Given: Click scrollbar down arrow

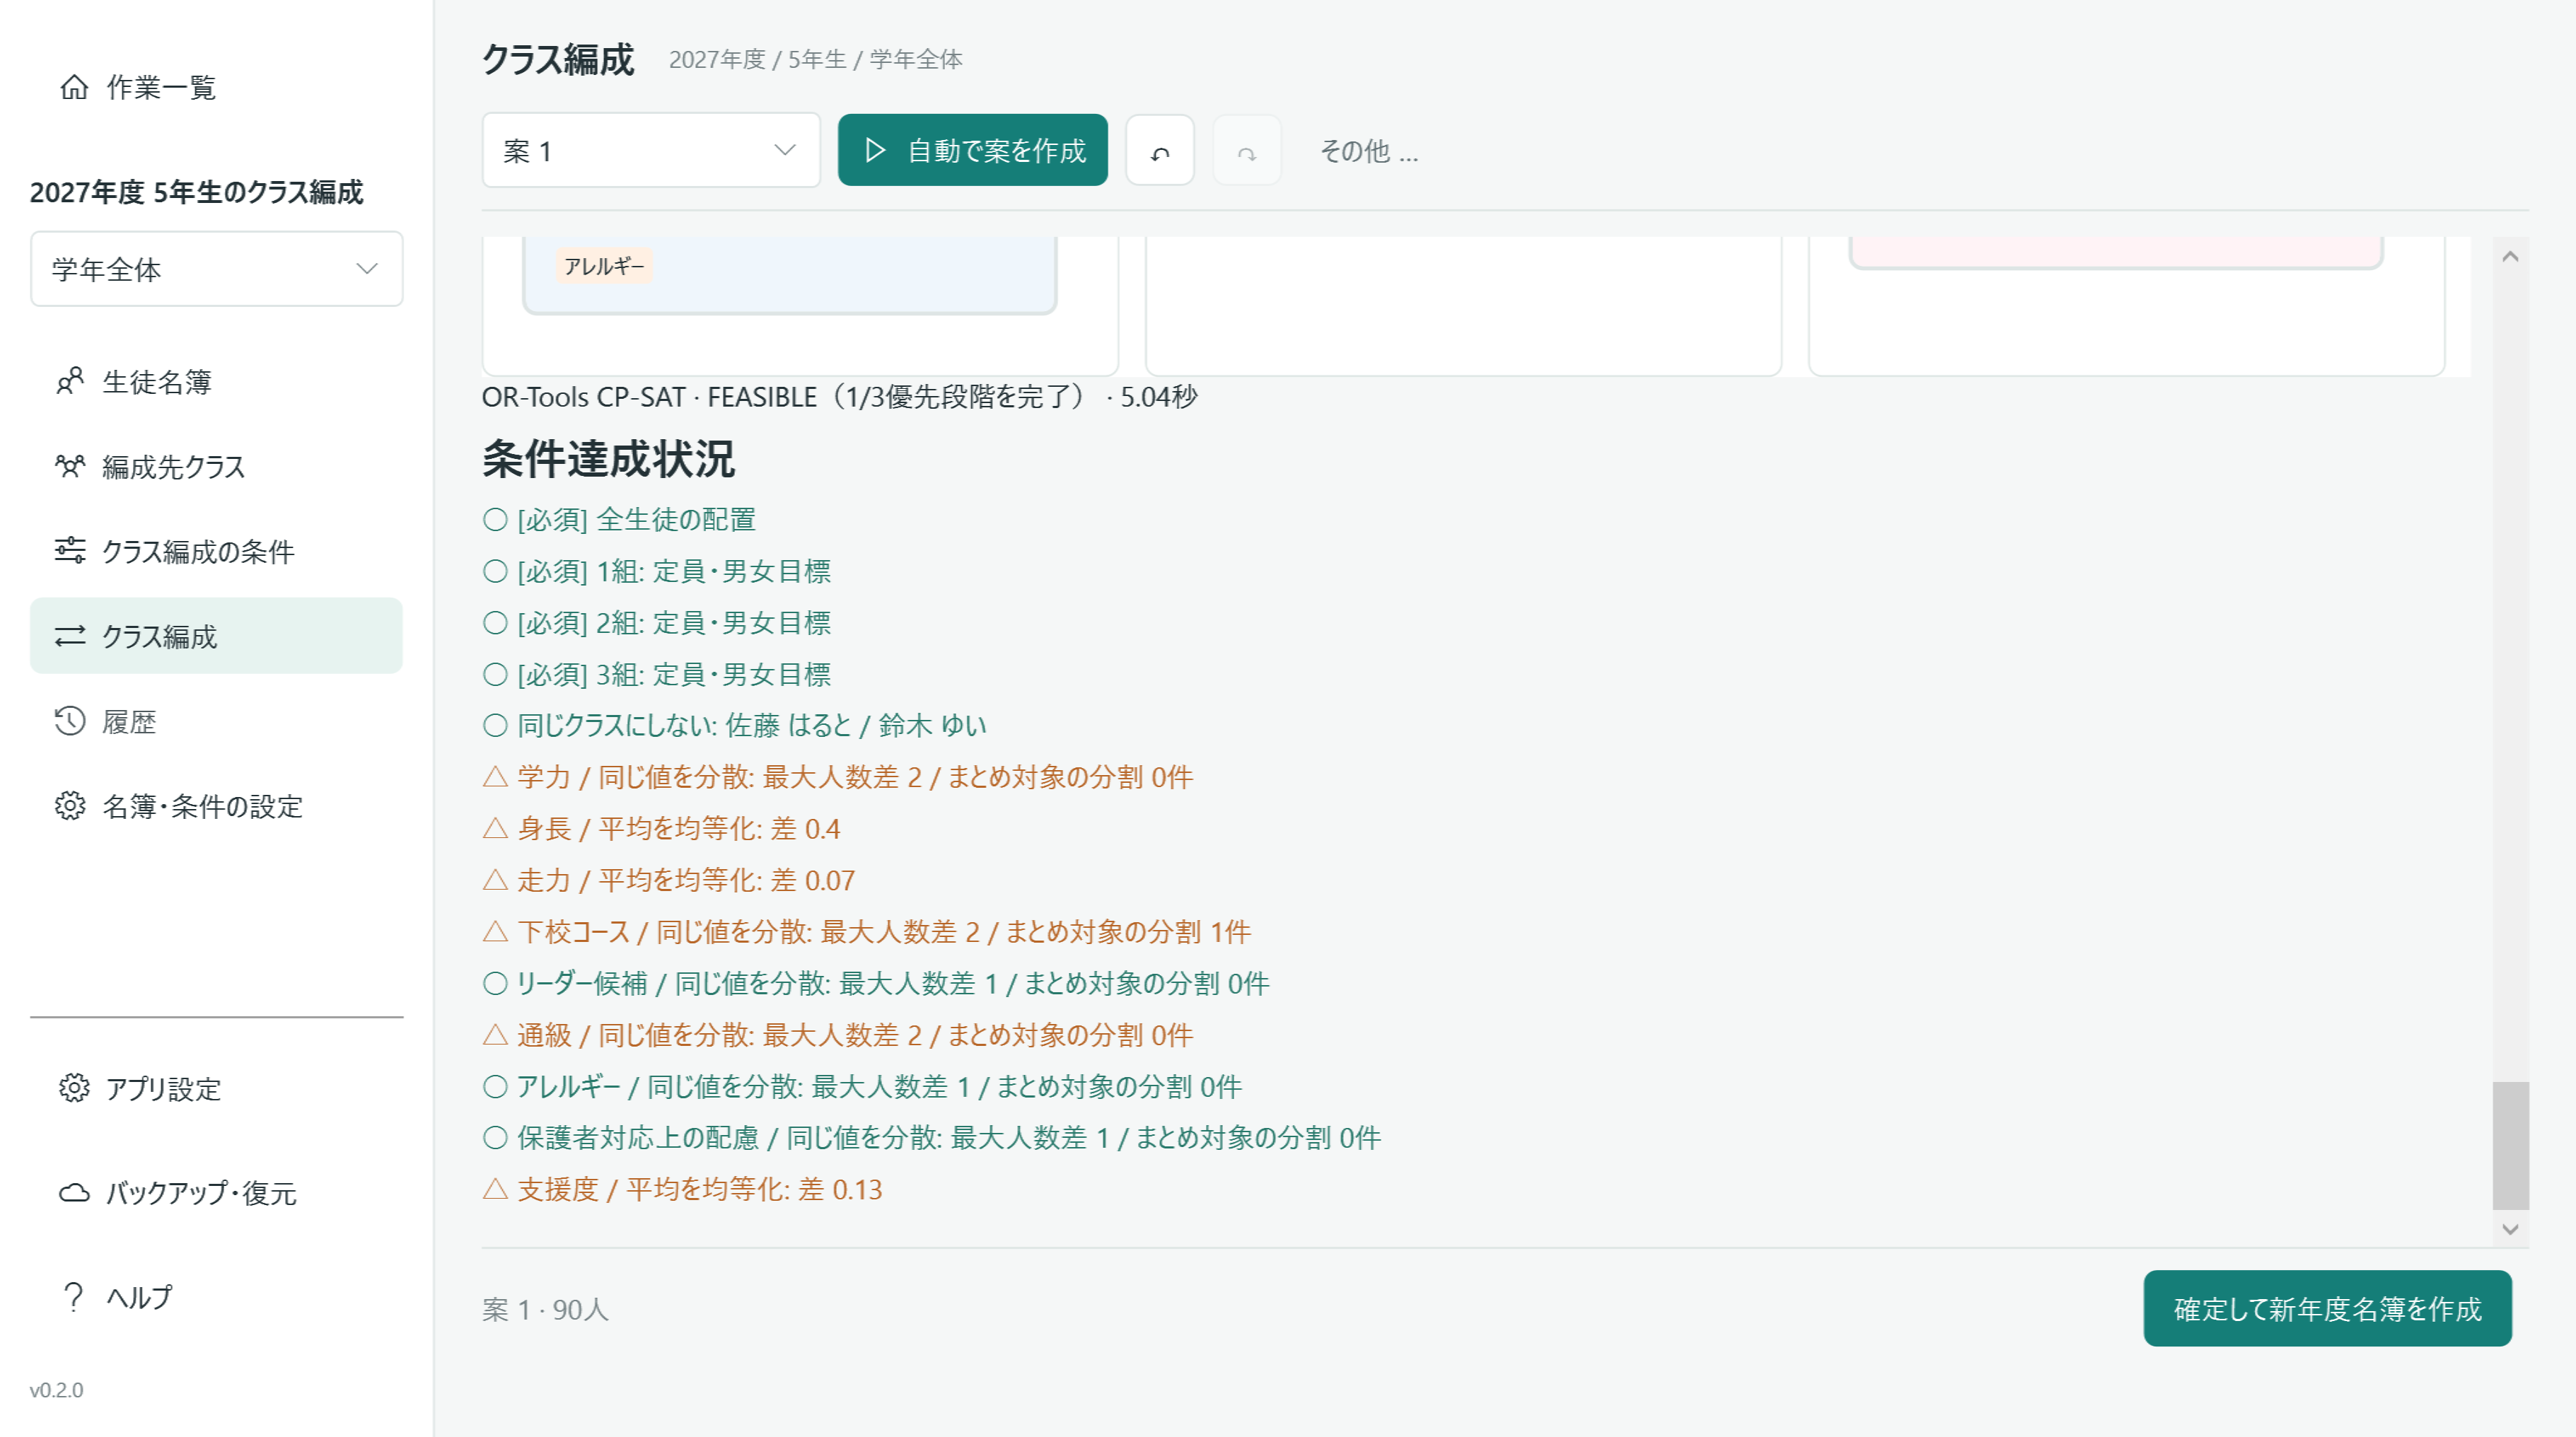Looking at the screenshot, I should pos(2510,1229).
